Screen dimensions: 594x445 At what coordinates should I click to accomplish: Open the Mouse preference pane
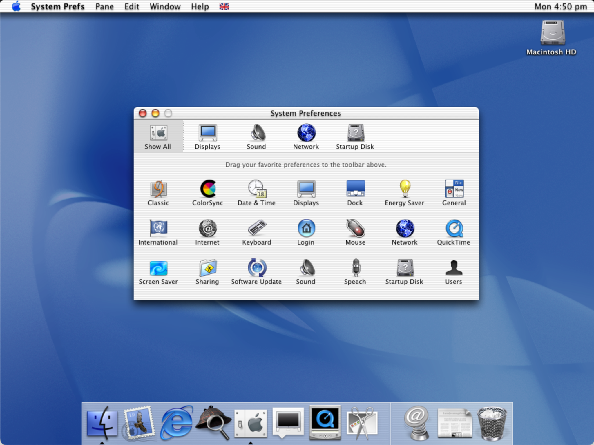(x=355, y=232)
